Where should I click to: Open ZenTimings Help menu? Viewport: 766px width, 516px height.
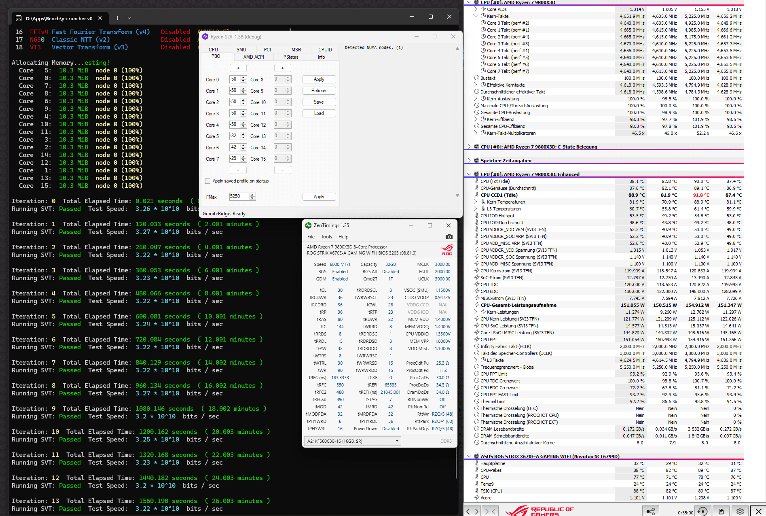click(343, 237)
